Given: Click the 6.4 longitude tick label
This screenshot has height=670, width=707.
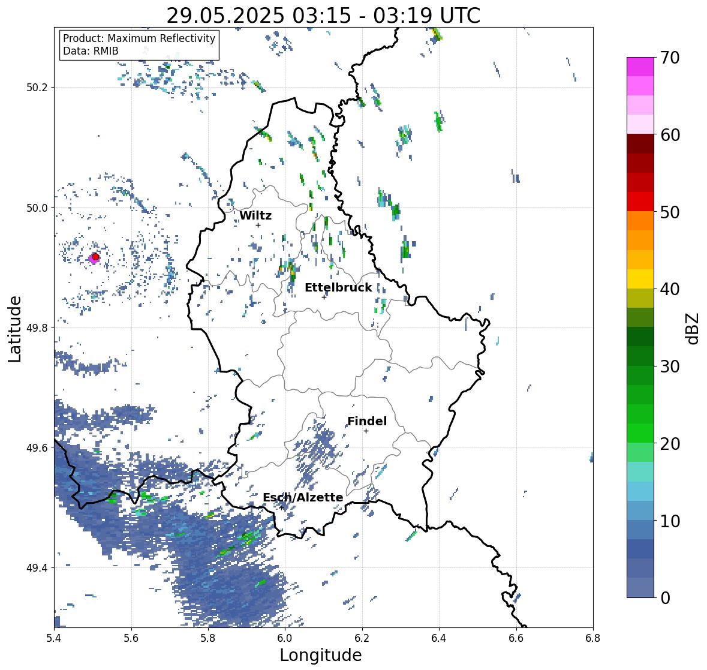Looking at the screenshot, I should pos(439,638).
